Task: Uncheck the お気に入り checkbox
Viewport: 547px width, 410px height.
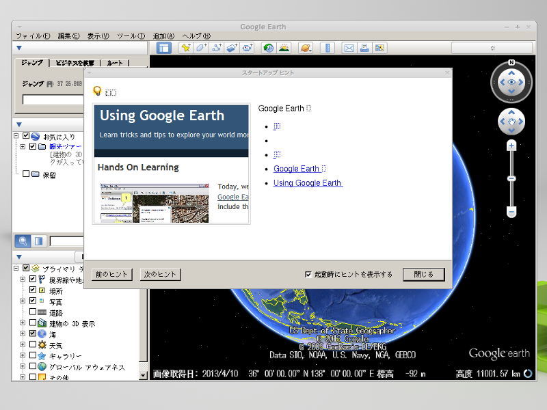Action: pos(26,135)
